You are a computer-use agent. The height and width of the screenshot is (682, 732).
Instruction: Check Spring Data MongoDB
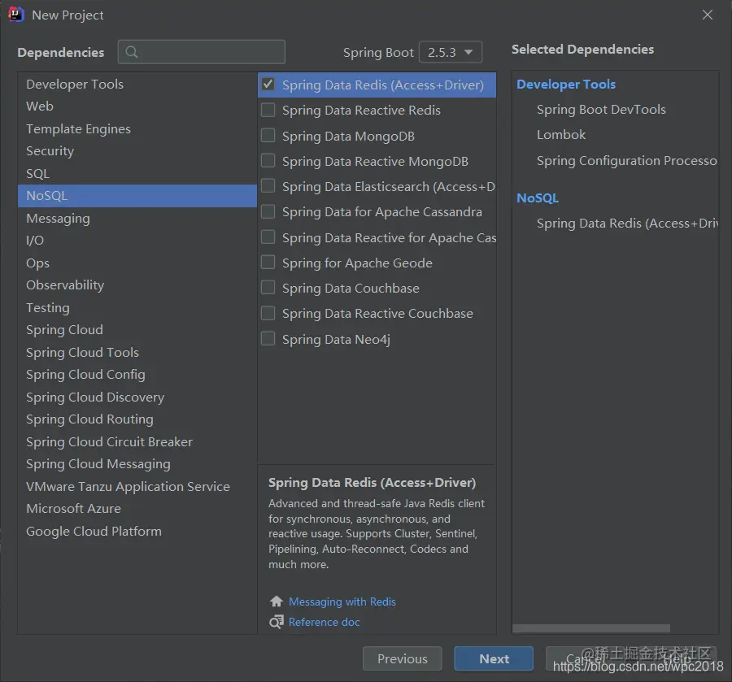[268, 135]
